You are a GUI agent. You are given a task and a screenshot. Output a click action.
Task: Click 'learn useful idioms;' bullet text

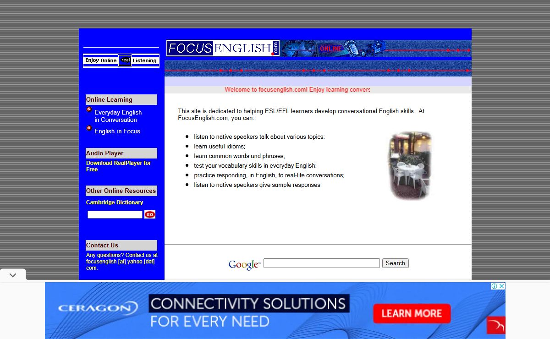click(220, 146)
